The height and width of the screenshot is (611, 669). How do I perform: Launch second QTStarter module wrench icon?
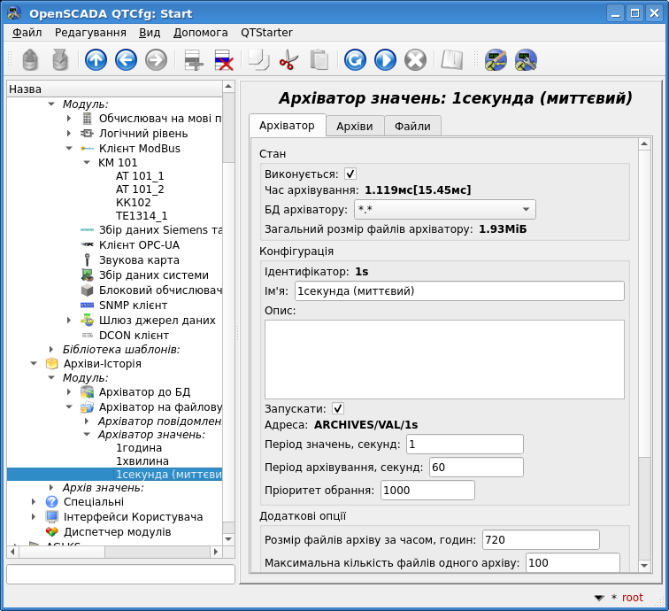[x=526, y=59]
